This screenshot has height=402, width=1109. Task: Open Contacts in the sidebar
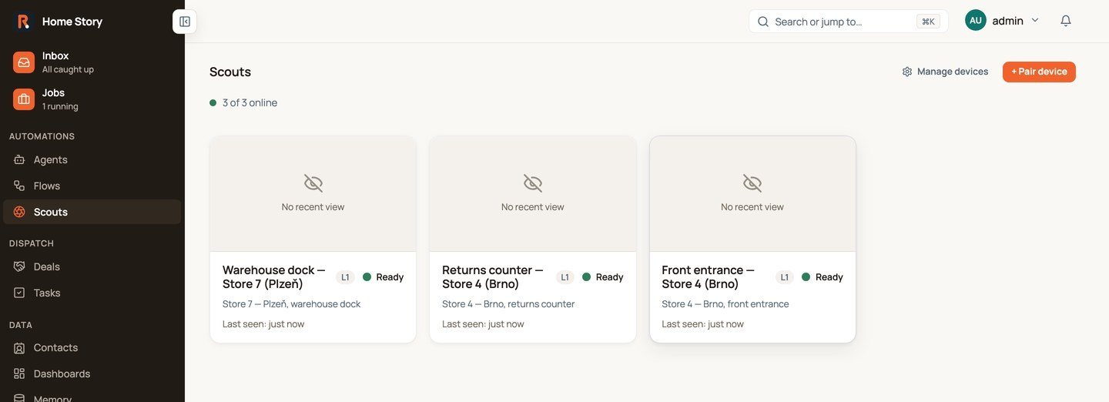coord(92,347)
